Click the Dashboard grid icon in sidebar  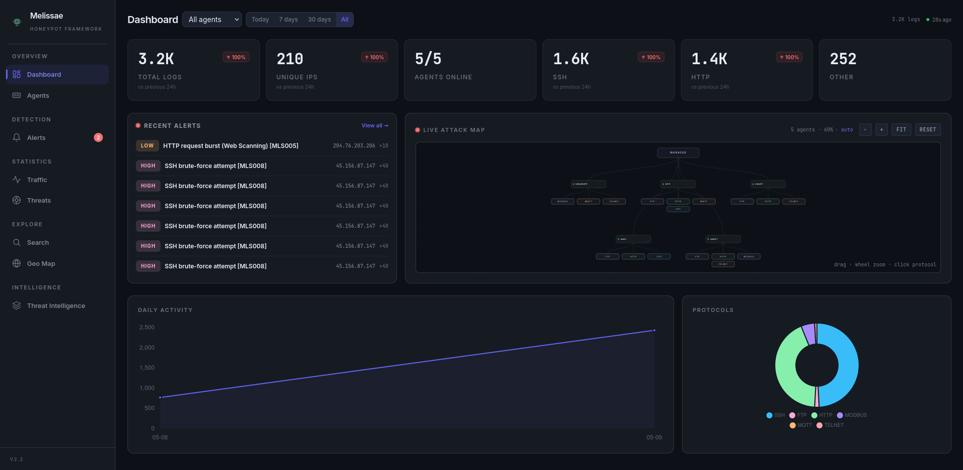click(x=17, y=74)
